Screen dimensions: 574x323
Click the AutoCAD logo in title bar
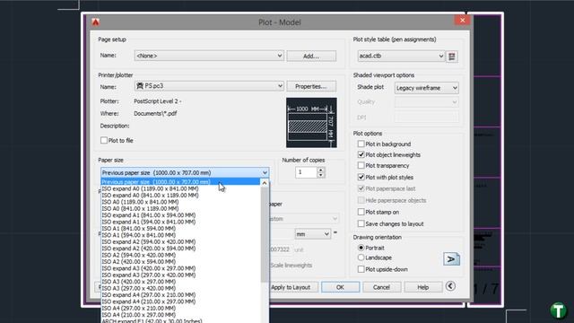(x=96, y=22)
